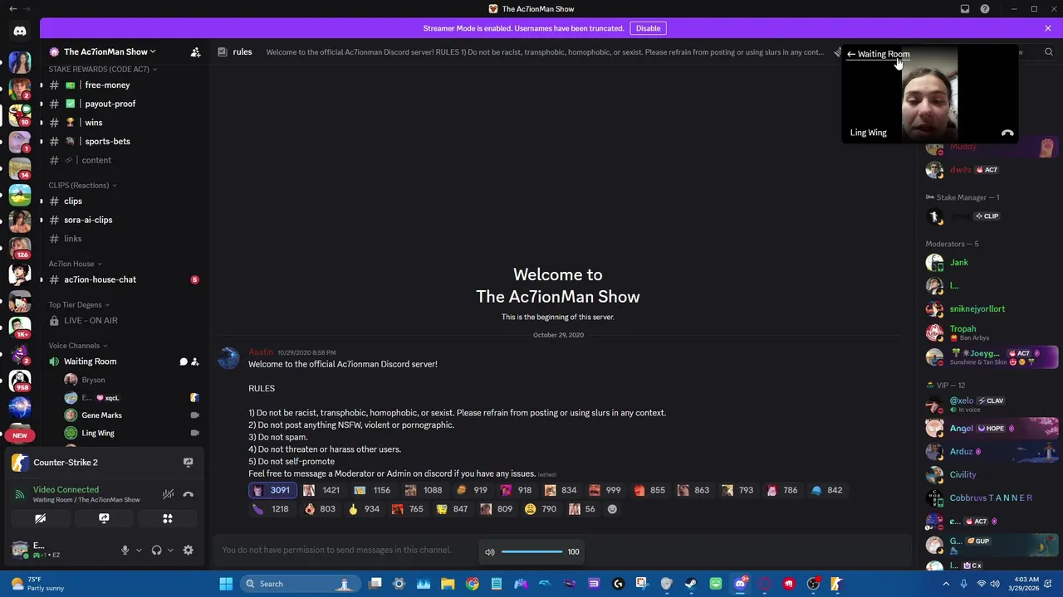Image resolution: width=1063 pixels, height=597 pixels.
Task: Open Discord direct messages home icon
Action: click(x=20, y=32)
